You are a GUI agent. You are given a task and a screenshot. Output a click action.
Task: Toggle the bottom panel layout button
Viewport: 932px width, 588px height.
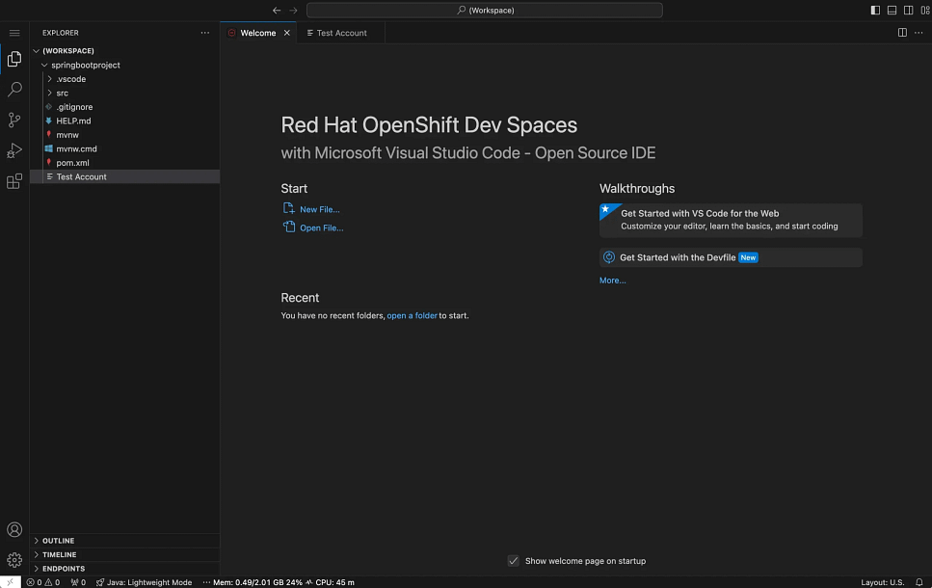pyautogui.click(x=892, y=11)
